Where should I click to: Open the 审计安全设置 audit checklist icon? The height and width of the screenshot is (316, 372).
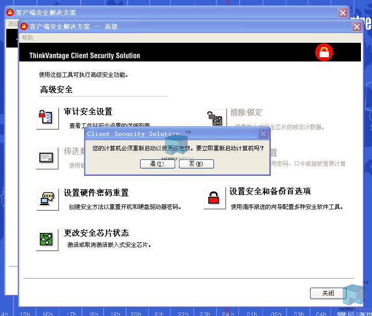point(48,119)
